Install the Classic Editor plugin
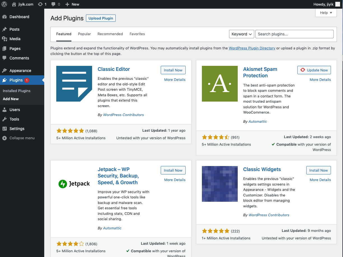 click(173, 70)
